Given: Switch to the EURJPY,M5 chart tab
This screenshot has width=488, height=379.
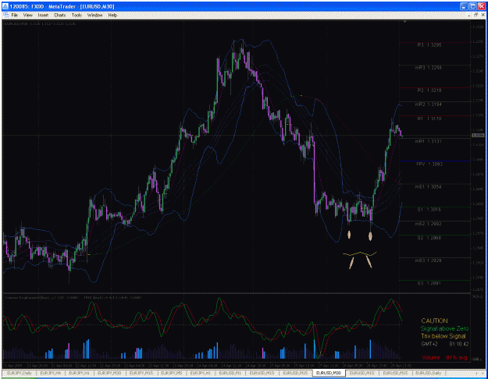Looking at the screenshot, I should click(172, 373).
